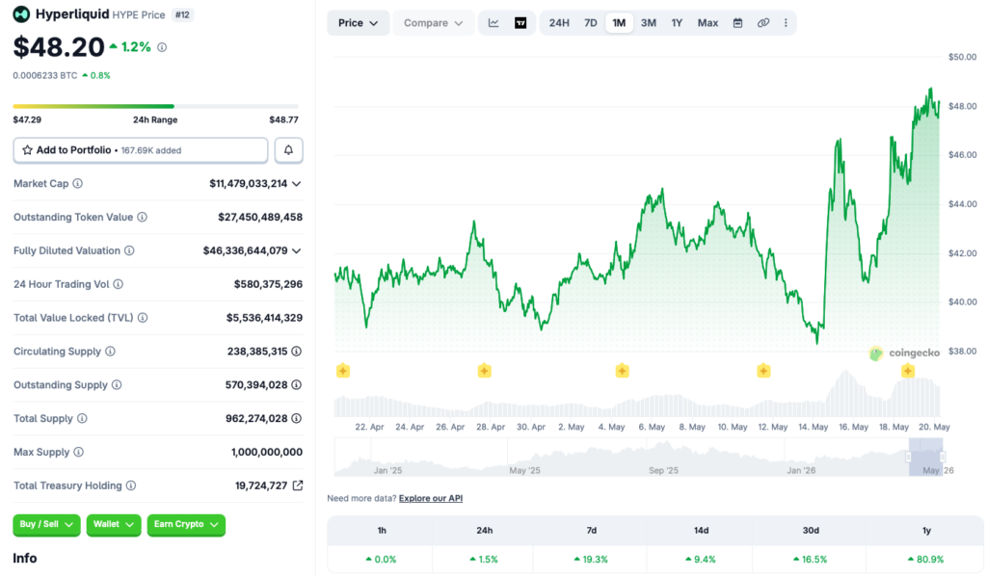Open Fully Diluted Valuation info icon

coord(129,250)
